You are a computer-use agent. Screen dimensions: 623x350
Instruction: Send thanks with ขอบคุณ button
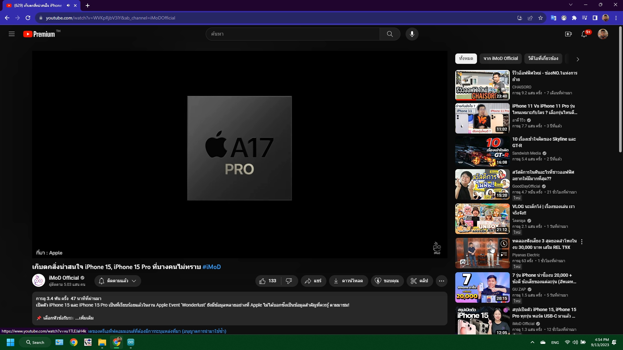coord(387,281)
